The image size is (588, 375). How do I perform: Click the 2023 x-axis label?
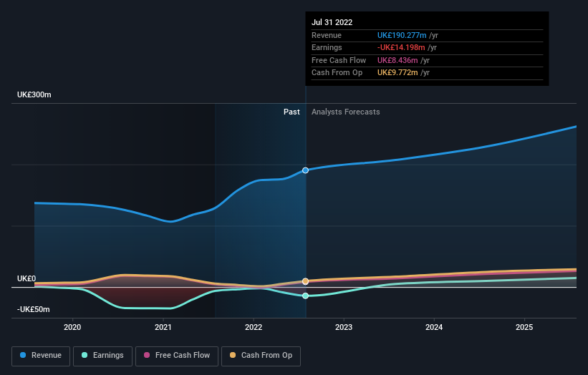point(344,328)
